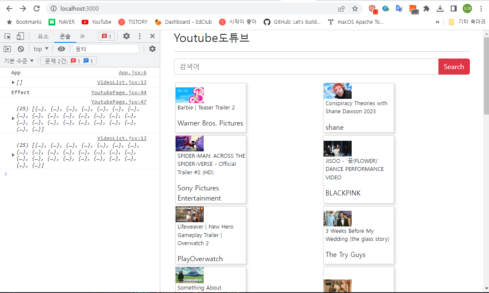489x293 pixels.
Task: Go forward in browser history
Action: 23,9
